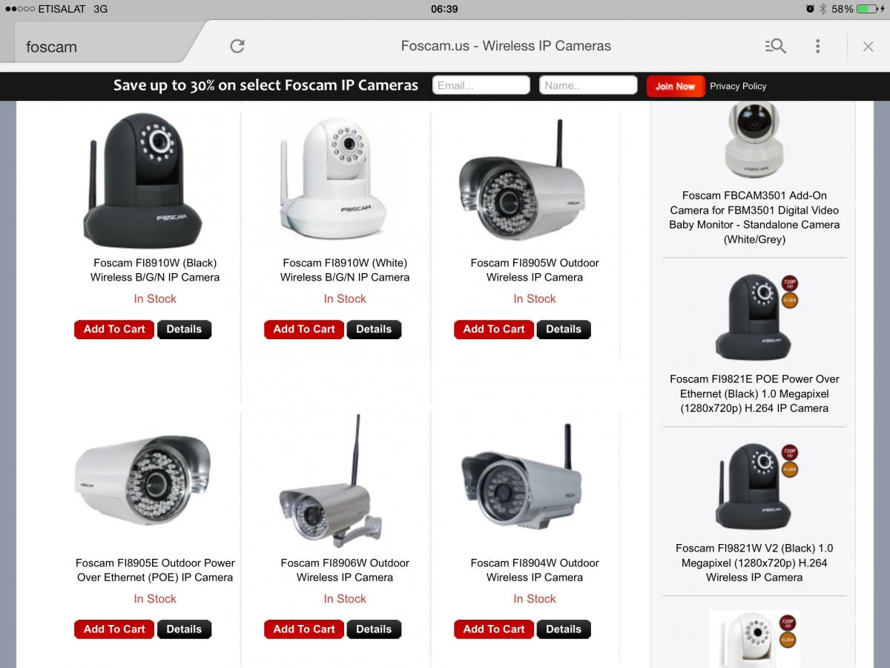View Details for FI8910W (White) camera
Viewport: 890px width, 668px height.
[374, 330]
